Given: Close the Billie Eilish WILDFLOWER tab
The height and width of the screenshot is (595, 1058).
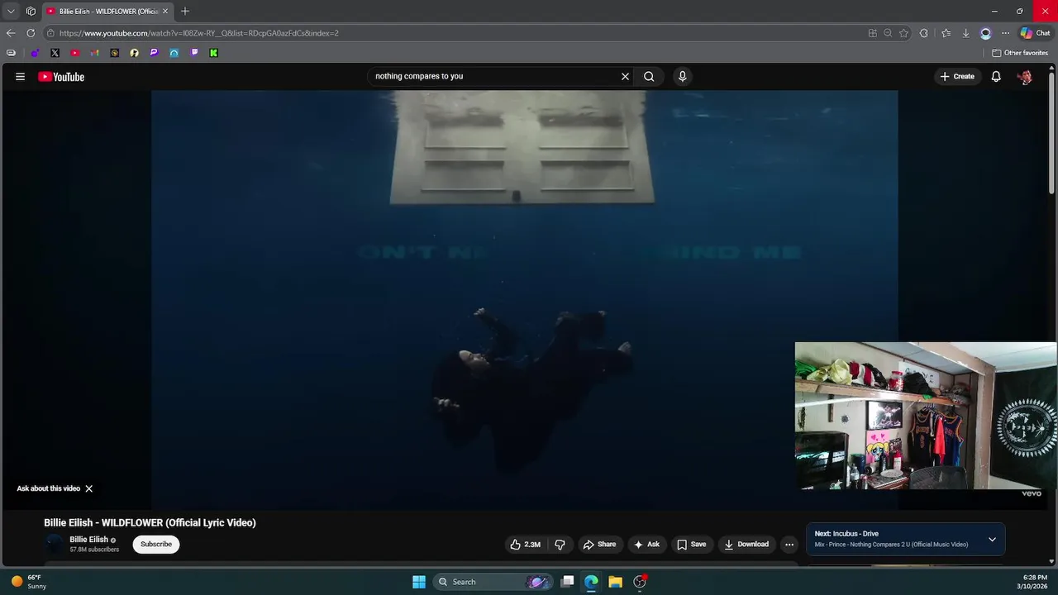Looking at the screenshot, I should point(165,12).
